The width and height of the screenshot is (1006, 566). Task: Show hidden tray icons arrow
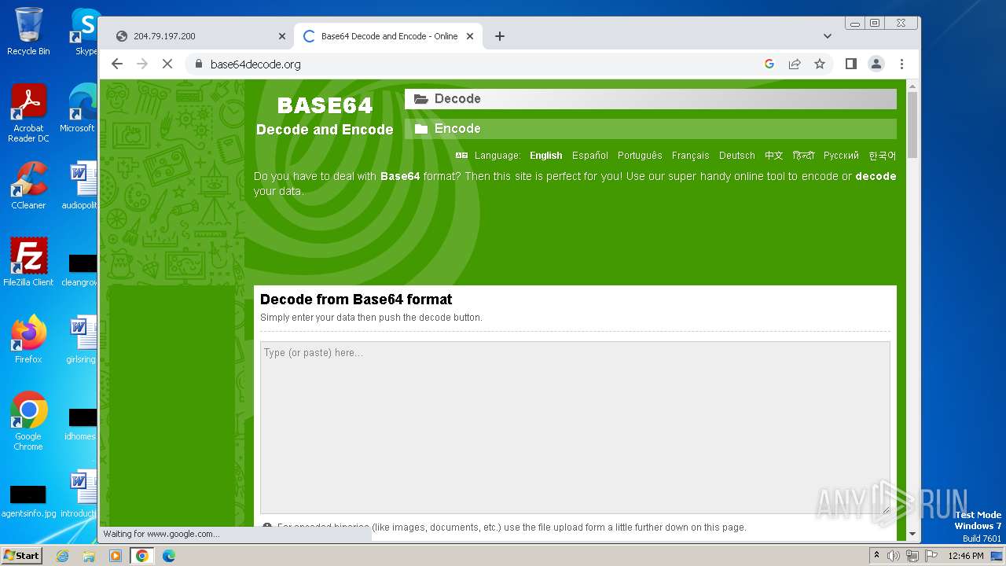pyautogui.click(x=876, y=556)
